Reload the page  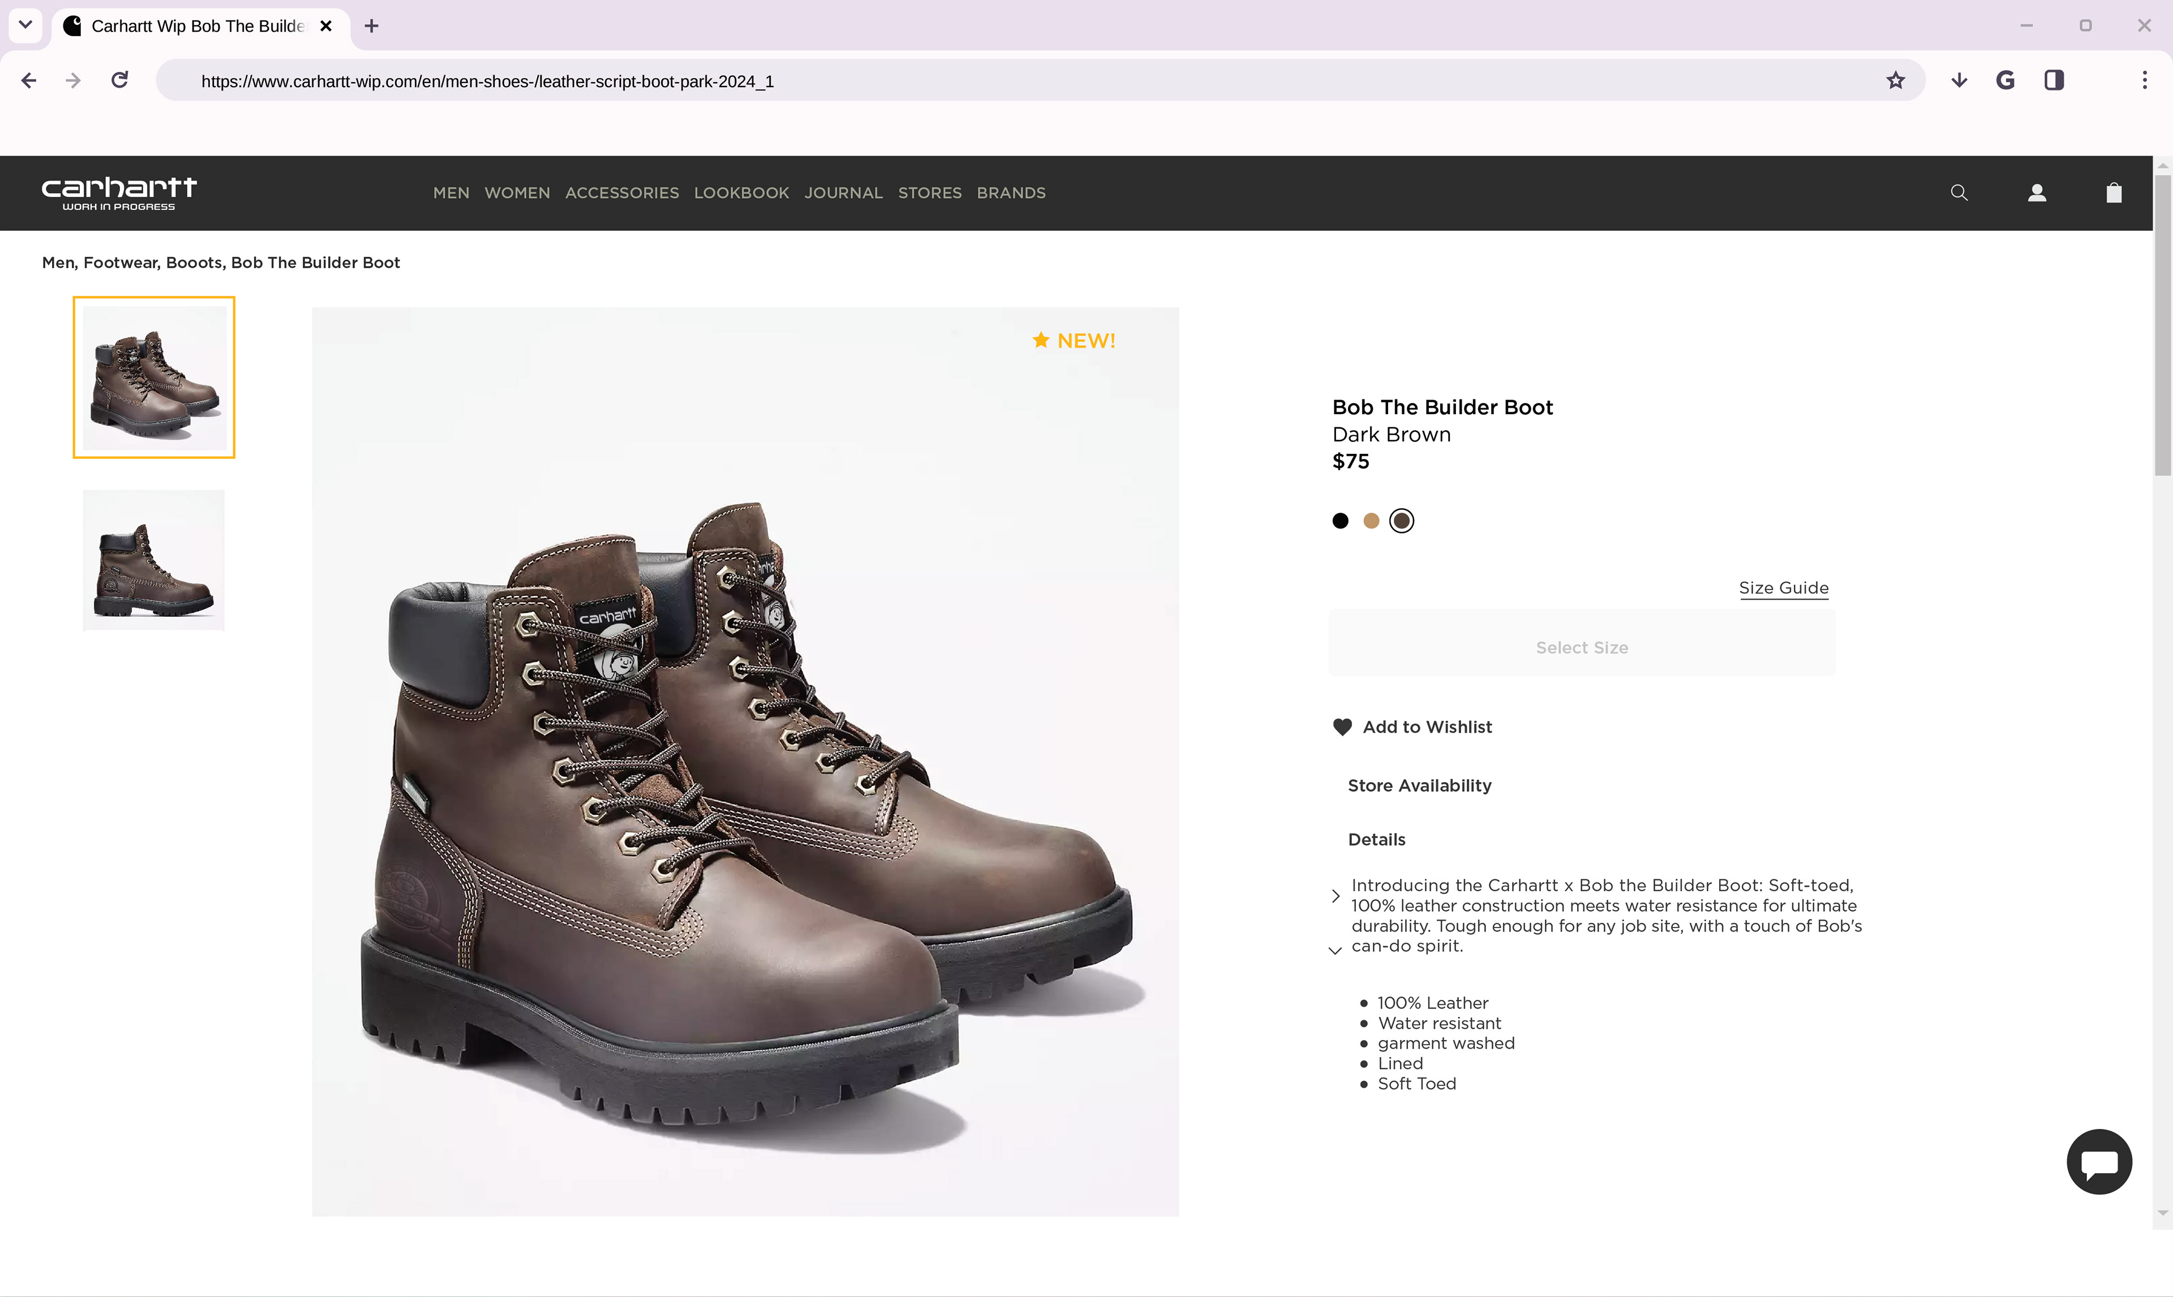[120, 80]
